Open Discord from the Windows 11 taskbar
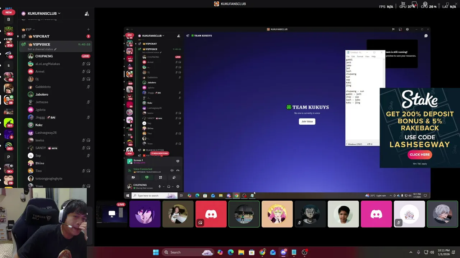Viewport: 460px width, 258px height. [x=283, y=252]
